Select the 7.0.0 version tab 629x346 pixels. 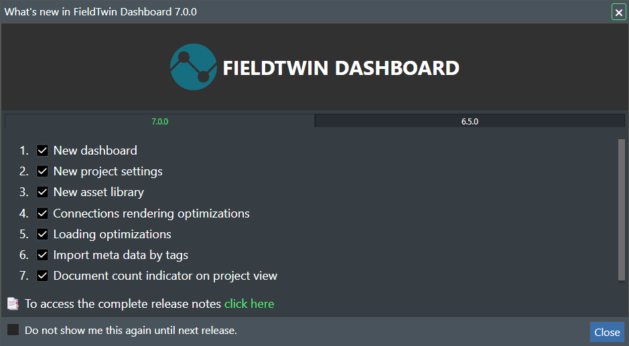(x=159, y=121)
